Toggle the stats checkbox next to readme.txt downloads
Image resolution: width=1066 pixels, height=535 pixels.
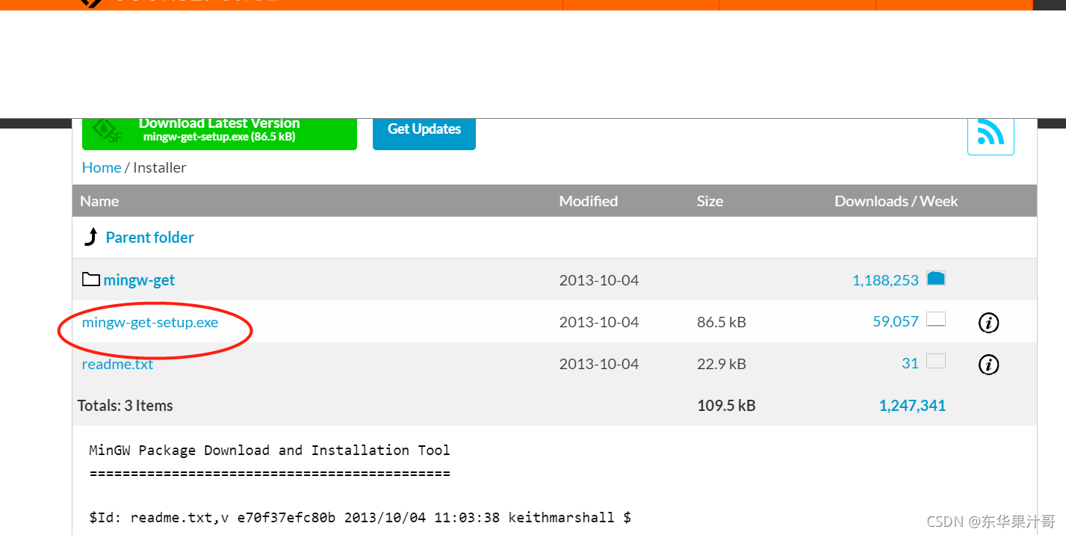click(x=937, y=360)
